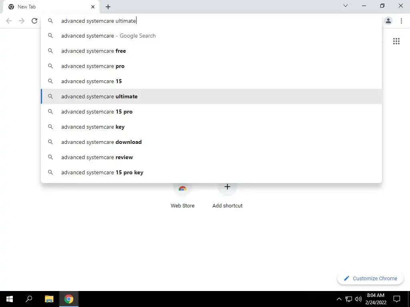Image resolution: width=410 pixels, height=307 pixels.
Task: Open a new tab with plus button
Action: (x=108, y=7)
